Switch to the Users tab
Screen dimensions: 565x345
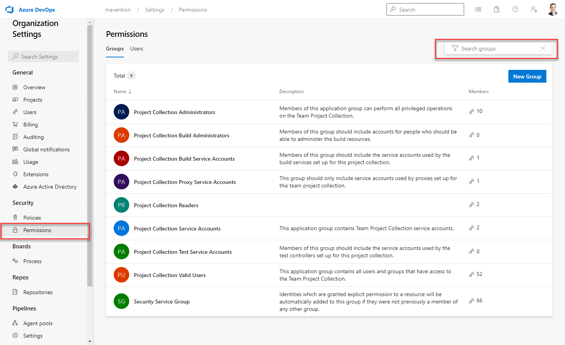coord(137,49)
